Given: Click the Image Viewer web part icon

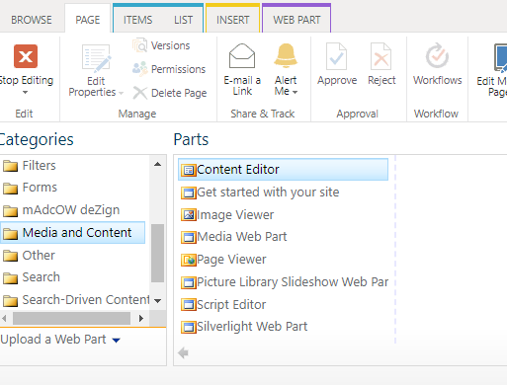Looking at the screenshot, I should 189,215.
